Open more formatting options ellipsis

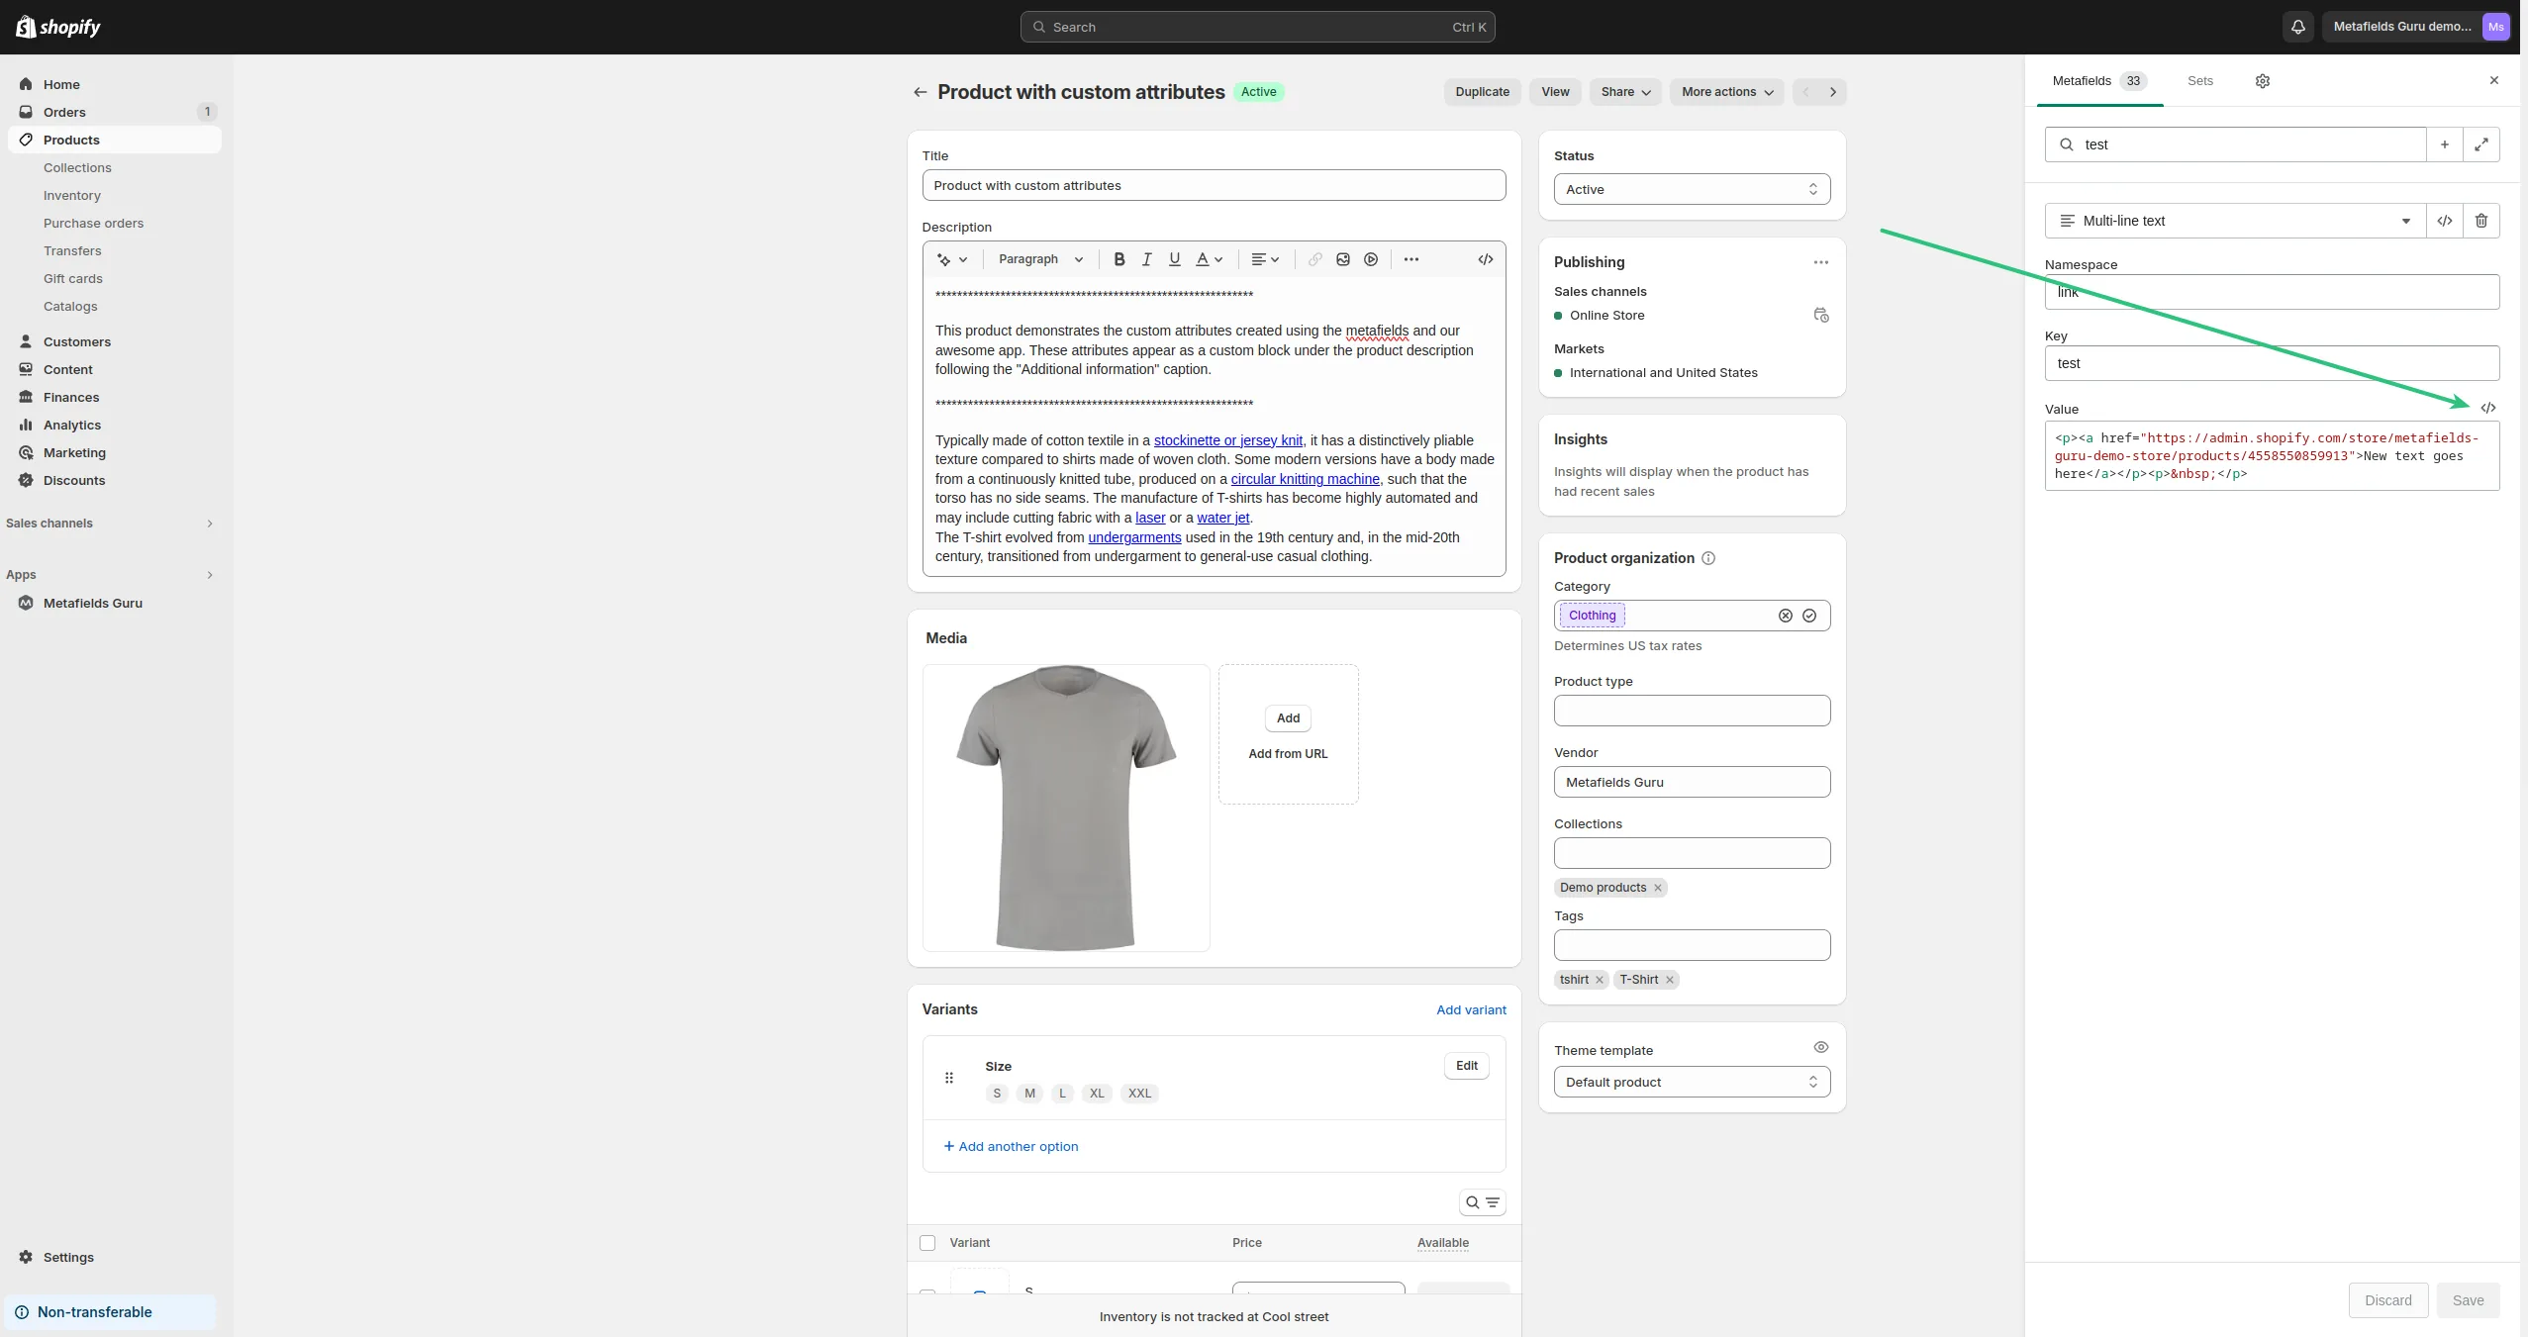coord(1410,259)
